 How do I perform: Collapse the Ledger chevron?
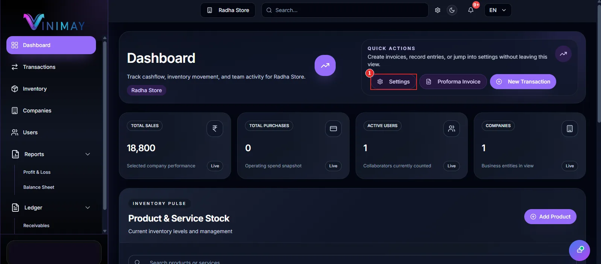pos(88,208)
